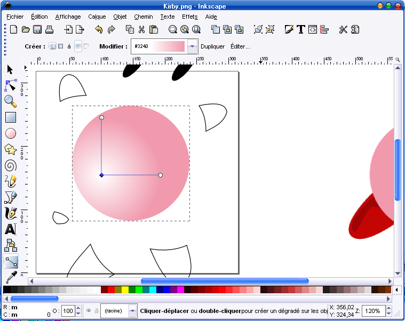Expand the (racine) layer dropdown
Image resolution: width=405 pixels, height=321 pixels.
point(132,311)
